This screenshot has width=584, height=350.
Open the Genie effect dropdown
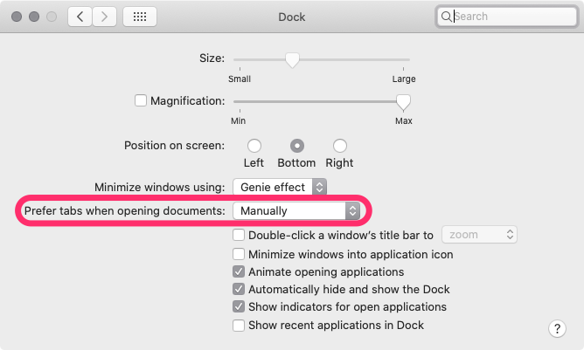280,187
